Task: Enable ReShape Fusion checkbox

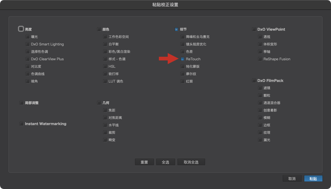Action: tap(260, 59)
